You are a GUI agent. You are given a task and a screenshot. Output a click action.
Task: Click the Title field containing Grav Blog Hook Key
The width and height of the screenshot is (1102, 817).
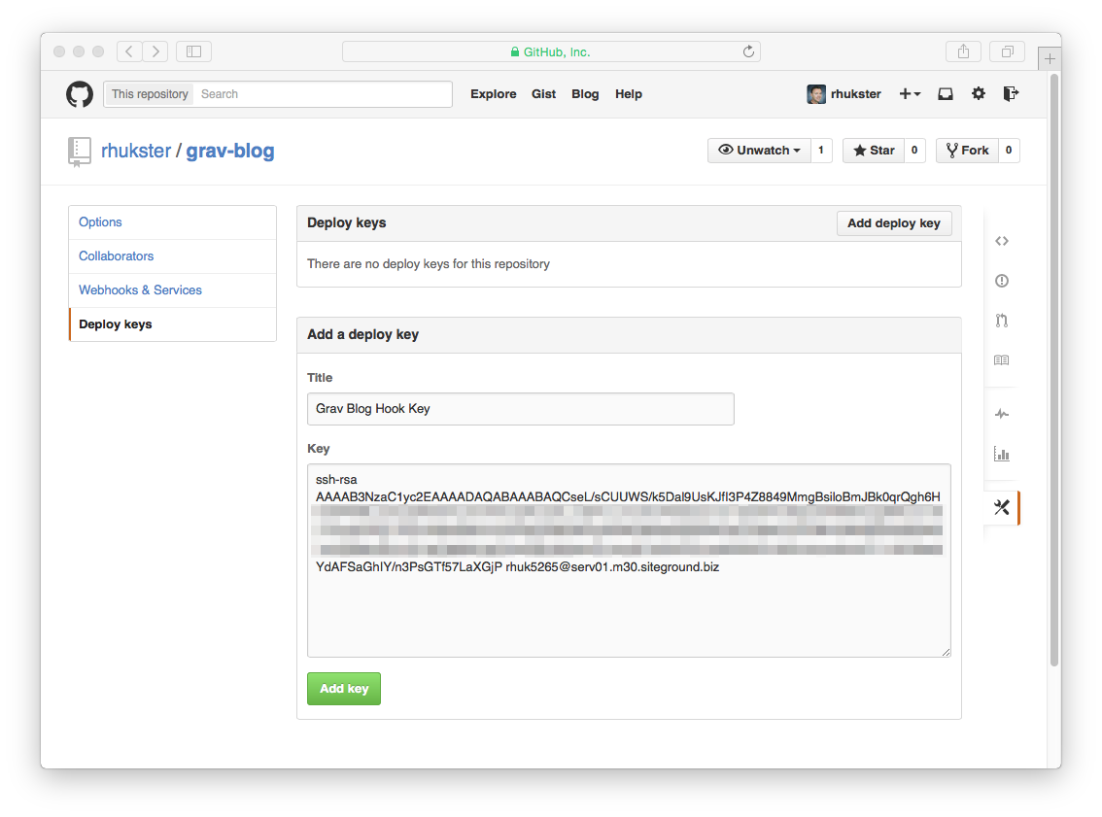521,409
